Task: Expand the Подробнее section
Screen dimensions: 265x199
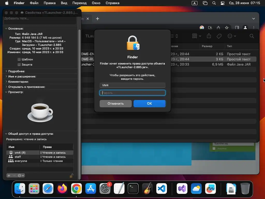Action: pos(6,71)
